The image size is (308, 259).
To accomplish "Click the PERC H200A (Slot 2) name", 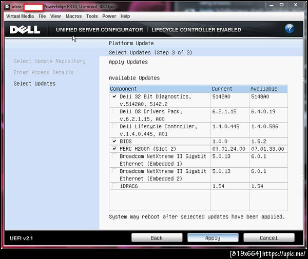I will coord(148,149).
